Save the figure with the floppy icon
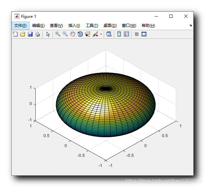Viewport: 205px width, 187px height. click(30, 34)
